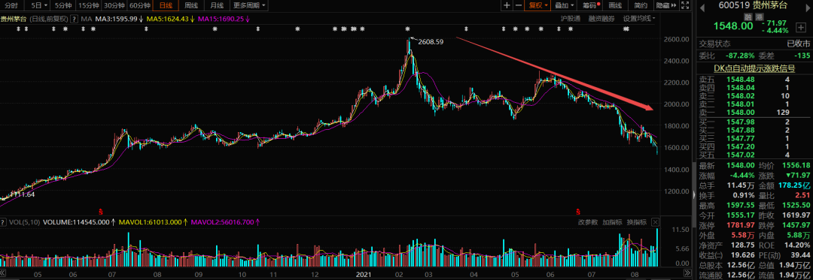Screen dimensions: 813x280
Task: Select the 卖一 1548.00 order row
Action: 755,112
